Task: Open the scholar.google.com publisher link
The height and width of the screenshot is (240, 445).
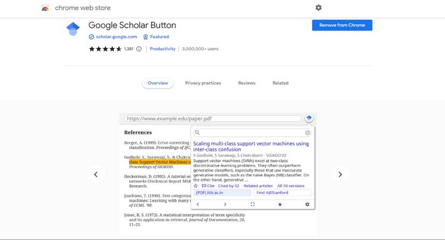Action: pyautogui.click(x=116, y=37)
